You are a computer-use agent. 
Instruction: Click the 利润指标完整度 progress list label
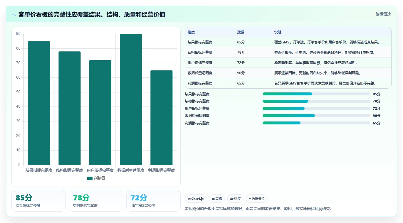tap(197, 123)
